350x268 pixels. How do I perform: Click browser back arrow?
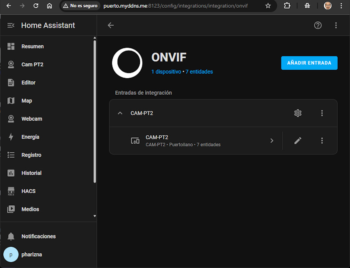click(x=9, y=6)
